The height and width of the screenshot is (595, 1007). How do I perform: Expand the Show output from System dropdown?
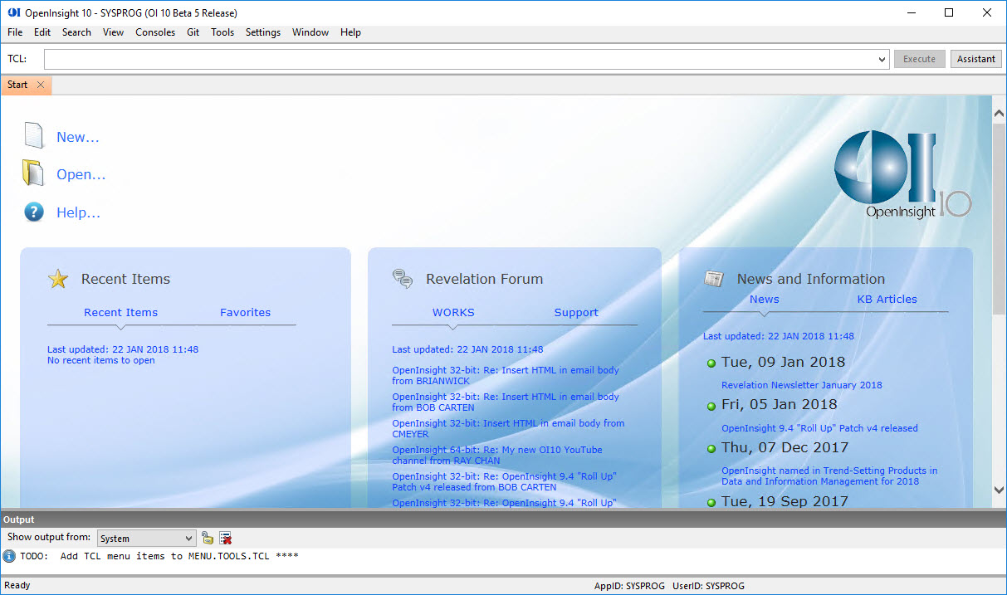pyautogui.click(x=189, y=539)
